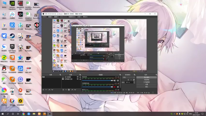Screen dimensions: 206x116
Task: Open Tools (工具) menu in OBS
Action: [x=79, y=17]
